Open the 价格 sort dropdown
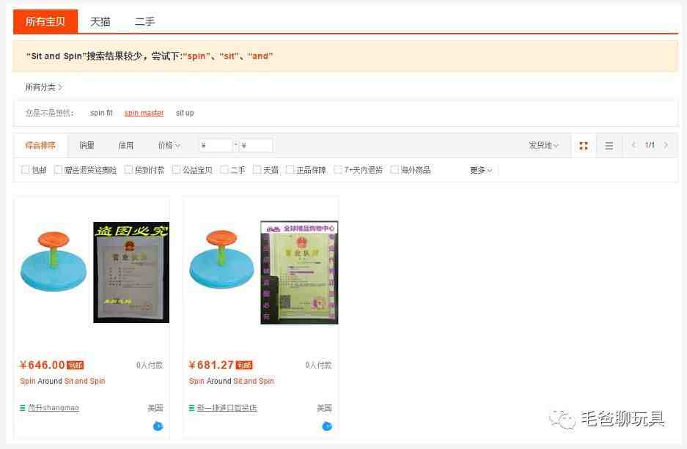Screen dimensions: 687x449 click(169, 145)
